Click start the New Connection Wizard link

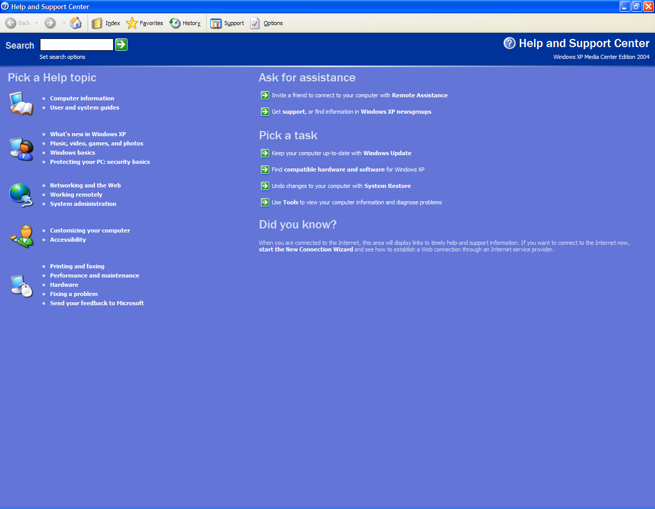(306, 249)
